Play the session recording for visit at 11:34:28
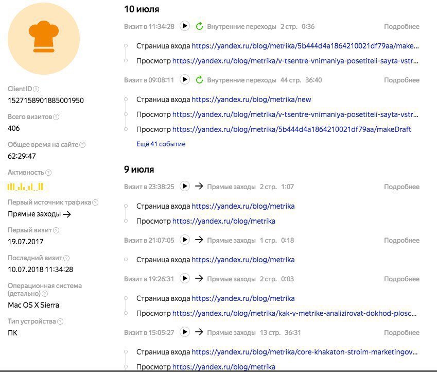437x372 pixels. pyautogui.click(x=184, y=26)
